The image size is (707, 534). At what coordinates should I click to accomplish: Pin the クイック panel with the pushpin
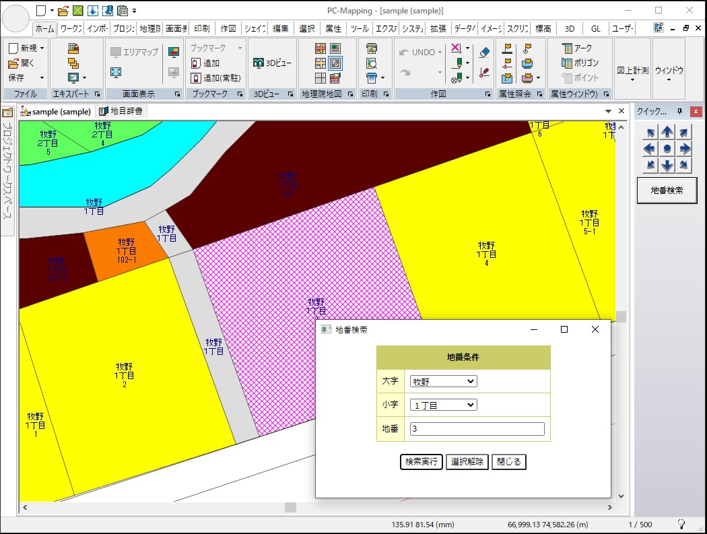point(679,111)
